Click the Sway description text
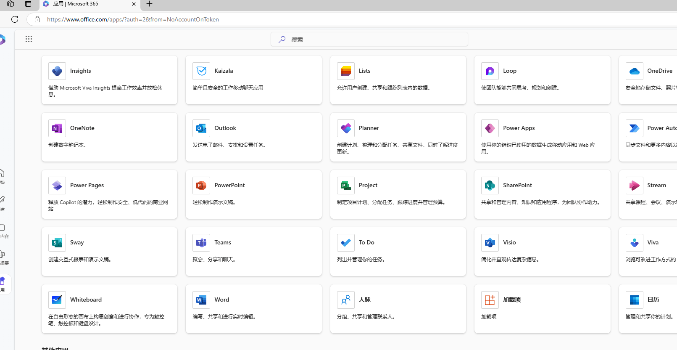The width and height of the screenshot is (677, 350). [81, 260]
